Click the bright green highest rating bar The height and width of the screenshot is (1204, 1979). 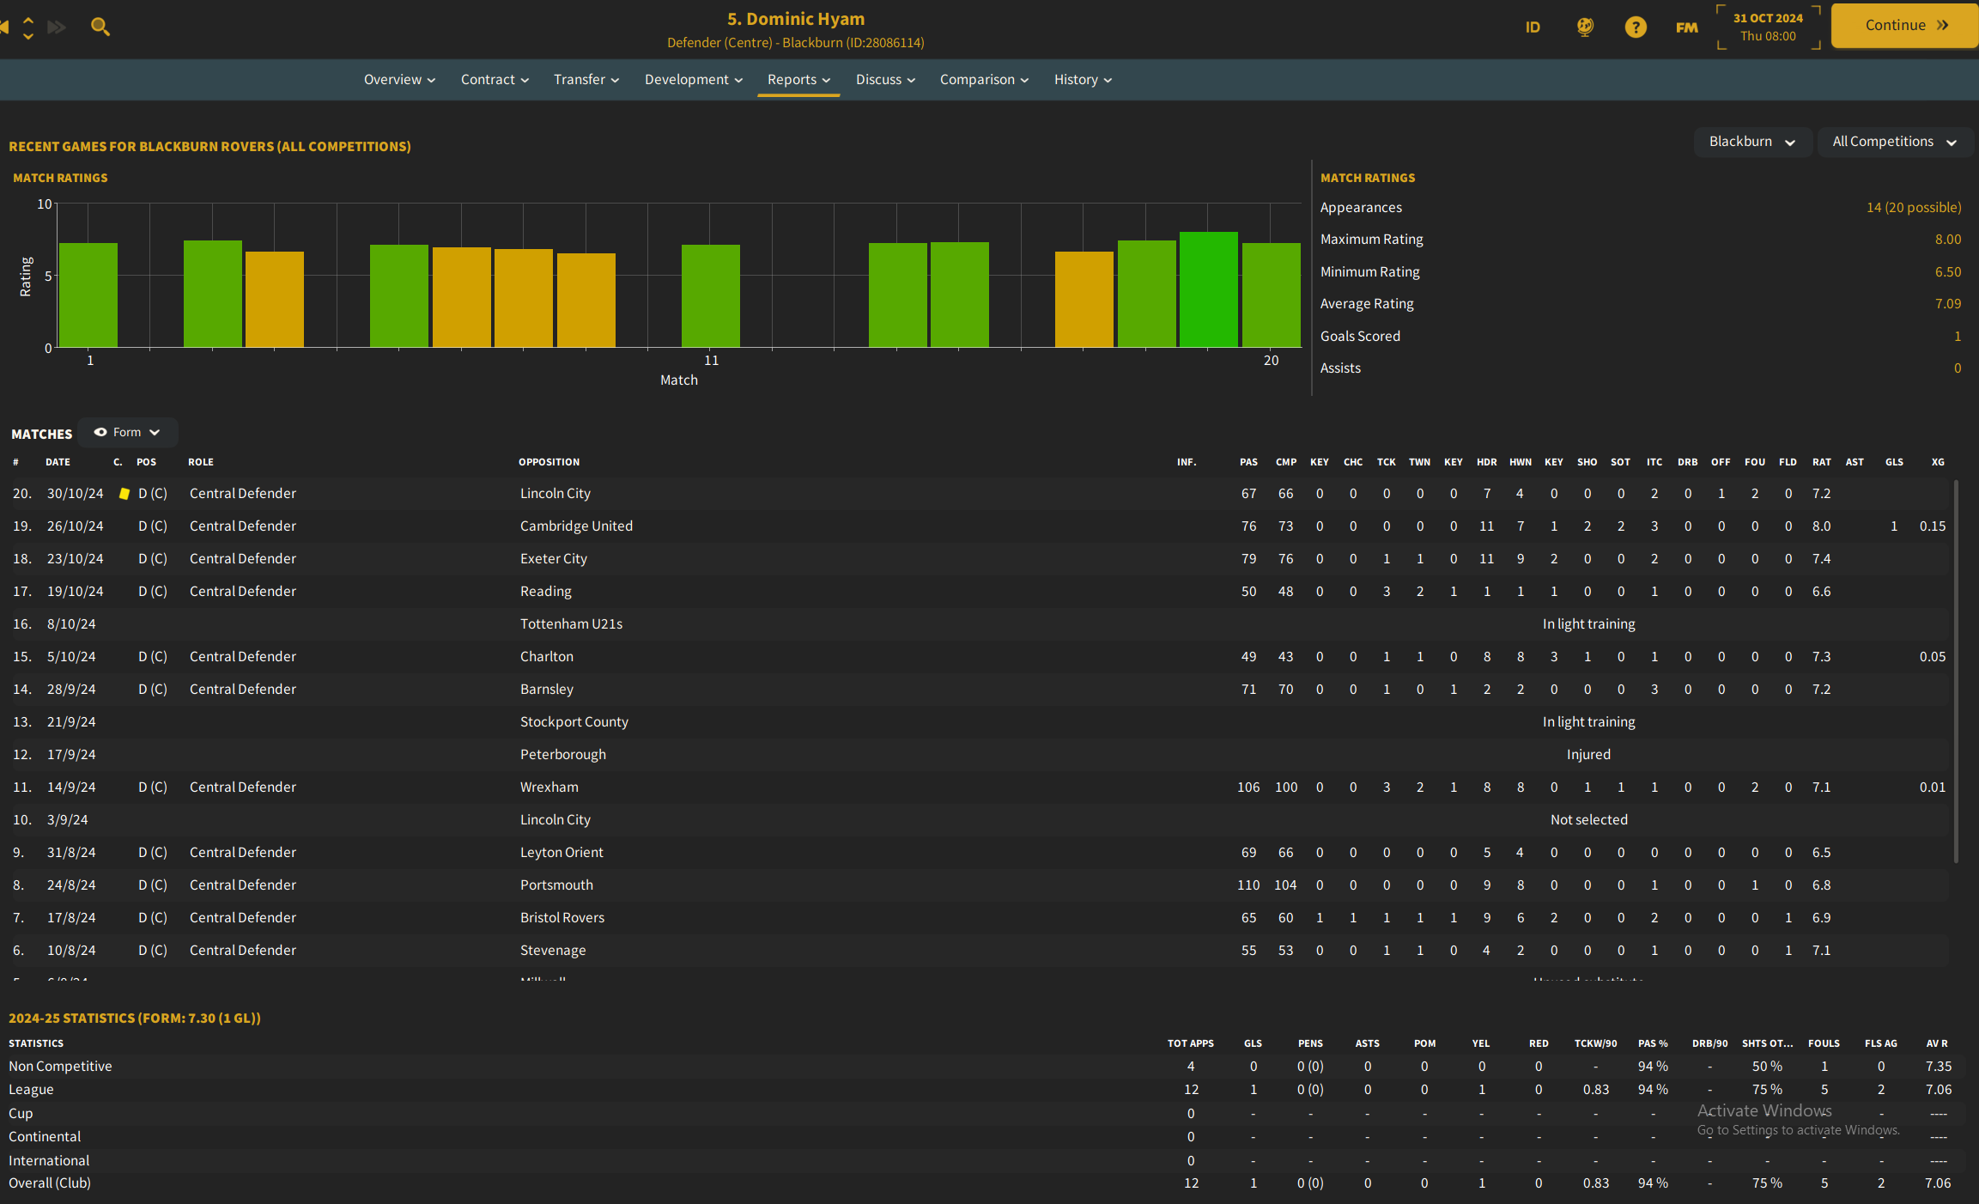tap(1208, 289)
